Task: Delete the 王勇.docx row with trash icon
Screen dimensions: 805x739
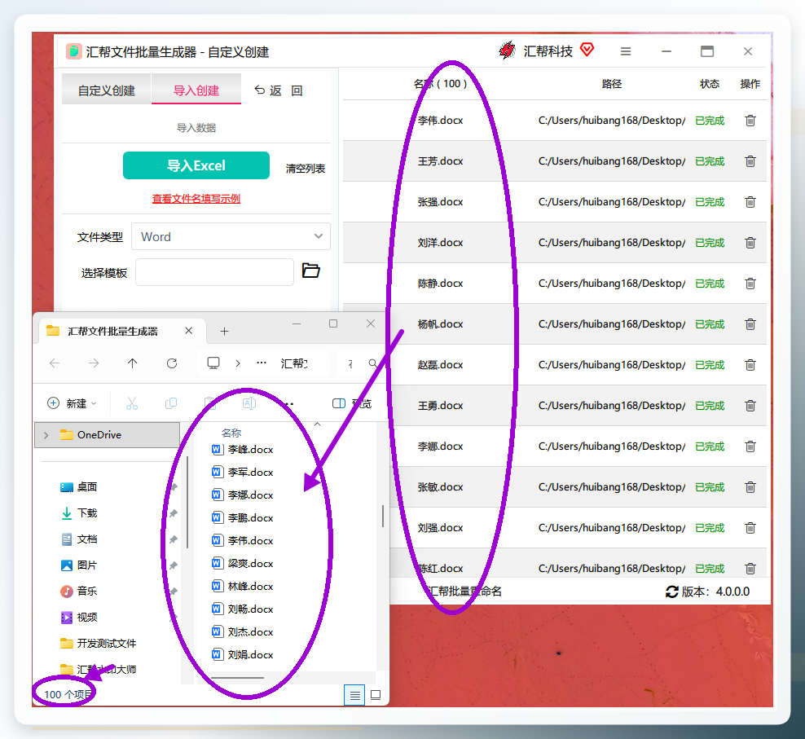Action: (x=750, y=406)
